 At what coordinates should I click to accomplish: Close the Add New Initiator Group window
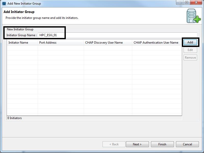(196, 3)
